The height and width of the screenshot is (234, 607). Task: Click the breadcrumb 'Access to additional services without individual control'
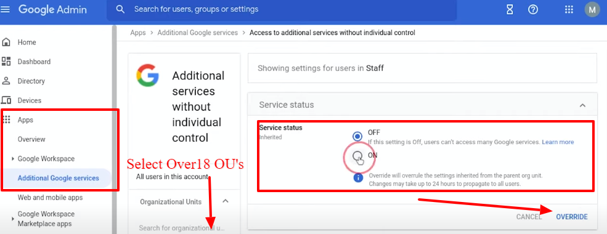click(x=332, y=33)
